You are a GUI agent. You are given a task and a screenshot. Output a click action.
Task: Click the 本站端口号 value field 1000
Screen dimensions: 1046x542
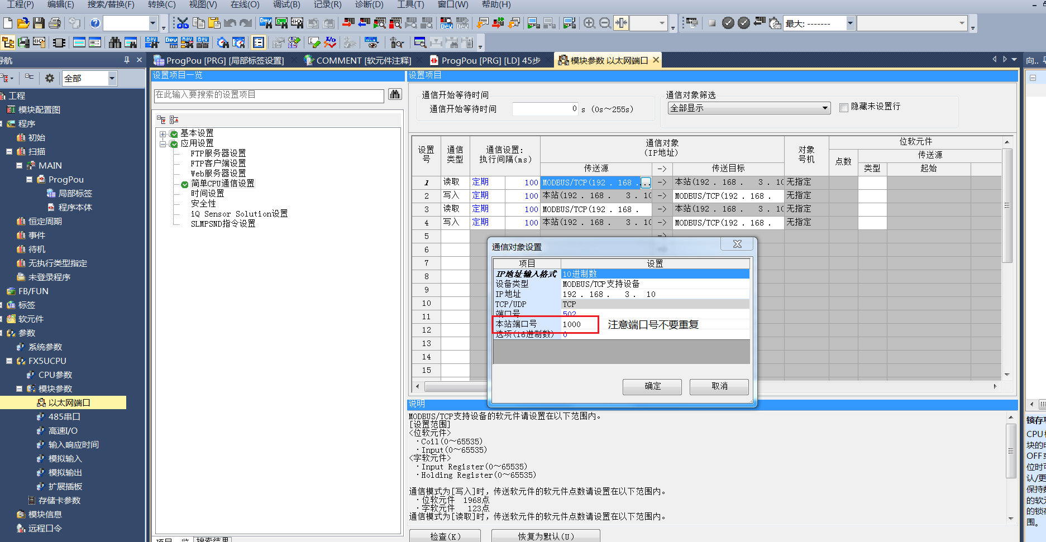(579, 324)
